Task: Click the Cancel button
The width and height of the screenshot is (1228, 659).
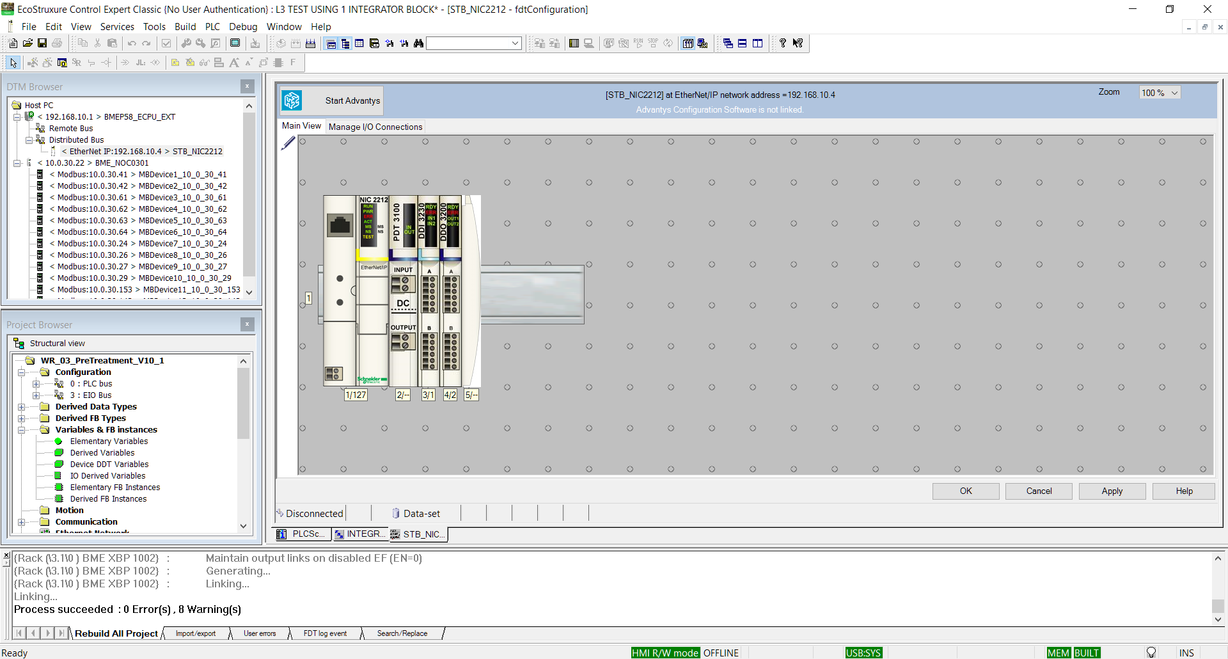Action: click(x=1039, y=491)
